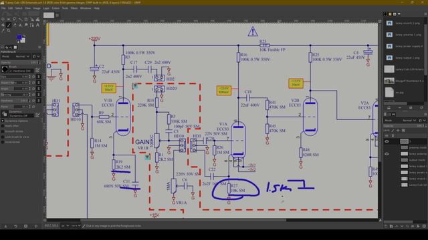Open the status bar zoom level dropdown
This screenshot has height=240, width=428.
click(76, 226)
